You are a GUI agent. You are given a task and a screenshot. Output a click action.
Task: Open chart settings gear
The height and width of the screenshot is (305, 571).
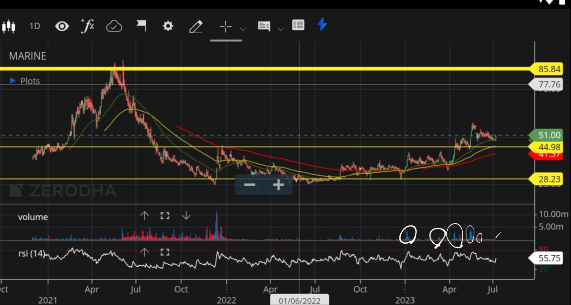(x=167, y=26)
